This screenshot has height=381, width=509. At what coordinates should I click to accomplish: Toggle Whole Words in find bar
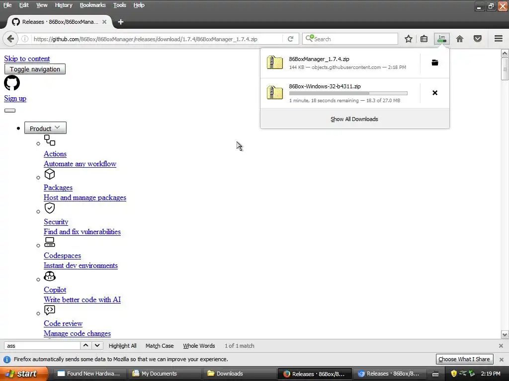(199, 346)
